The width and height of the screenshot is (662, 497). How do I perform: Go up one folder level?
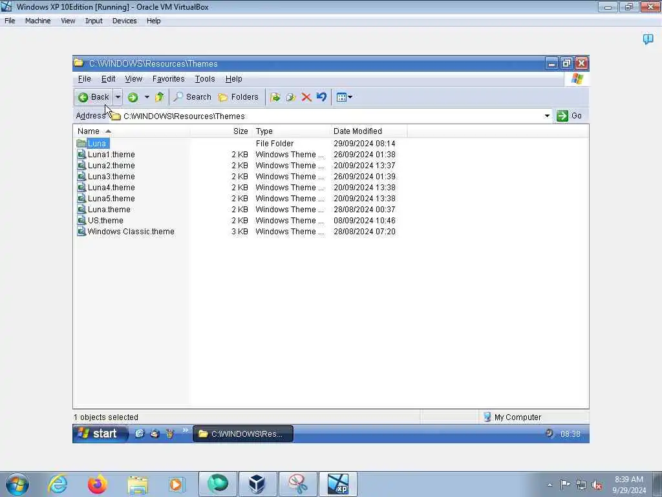pyautogui.click(x=159, y=97)
